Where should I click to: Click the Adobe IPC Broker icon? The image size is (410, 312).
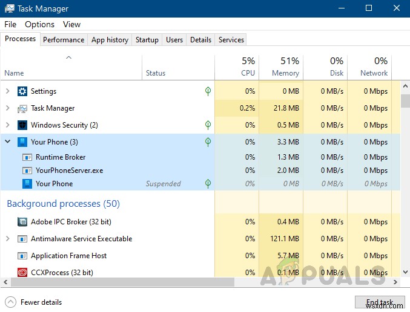point(22,222)
